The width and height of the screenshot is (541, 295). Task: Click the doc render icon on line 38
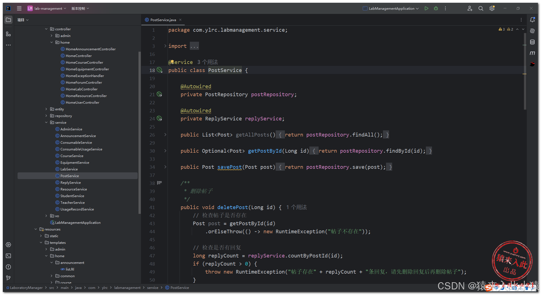click(x=159, y=183)
